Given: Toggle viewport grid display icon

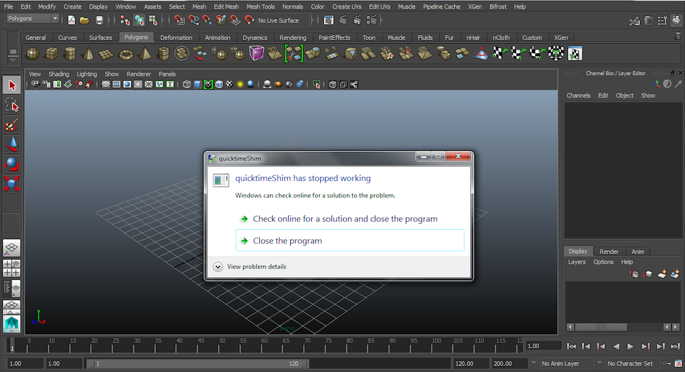Looking at the screenshot, I should point(106,84).
